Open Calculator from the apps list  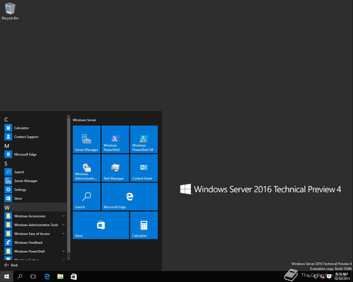click(35, 128)
